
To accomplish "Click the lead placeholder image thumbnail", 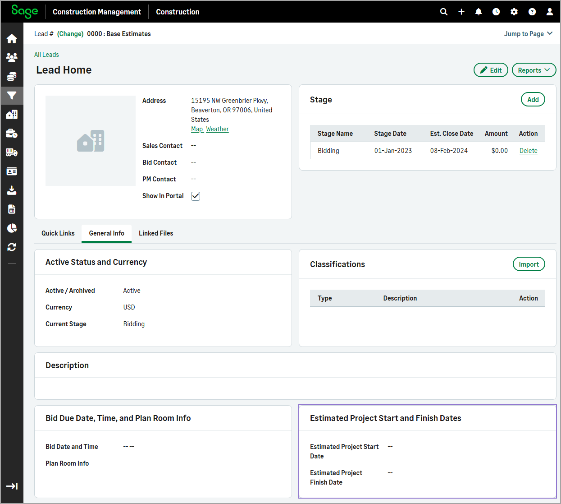I will (x=91, y=141).
